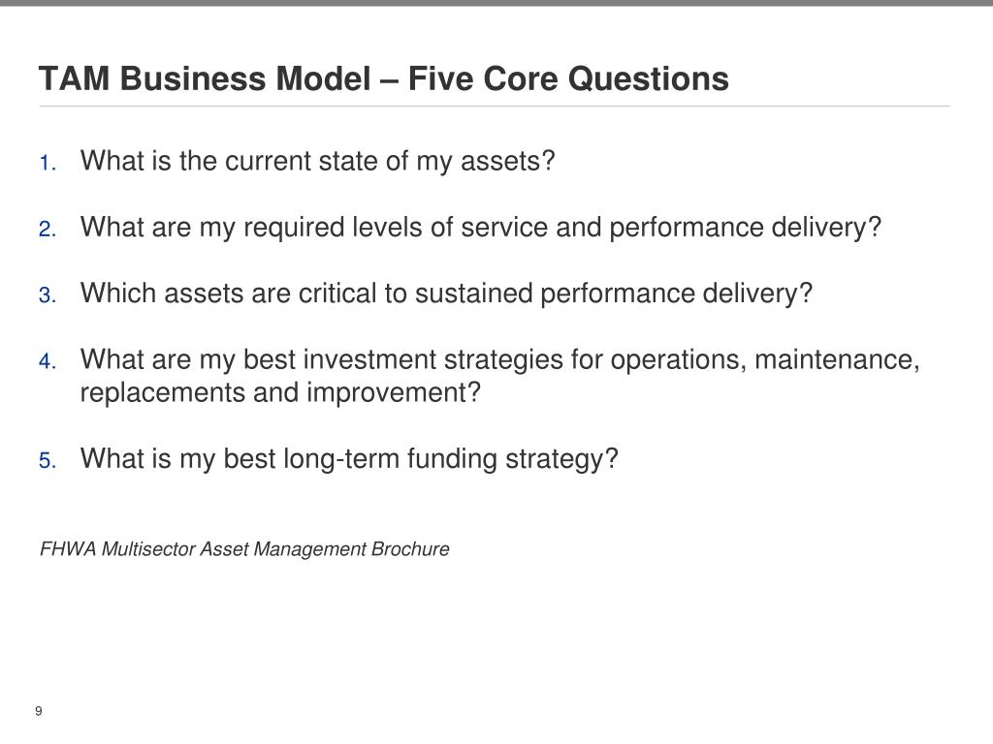Image resolution: width=993 pixels, height=744 pixels.
Task: Click the best investment strategies question
Action: click(x=499, y=376)
